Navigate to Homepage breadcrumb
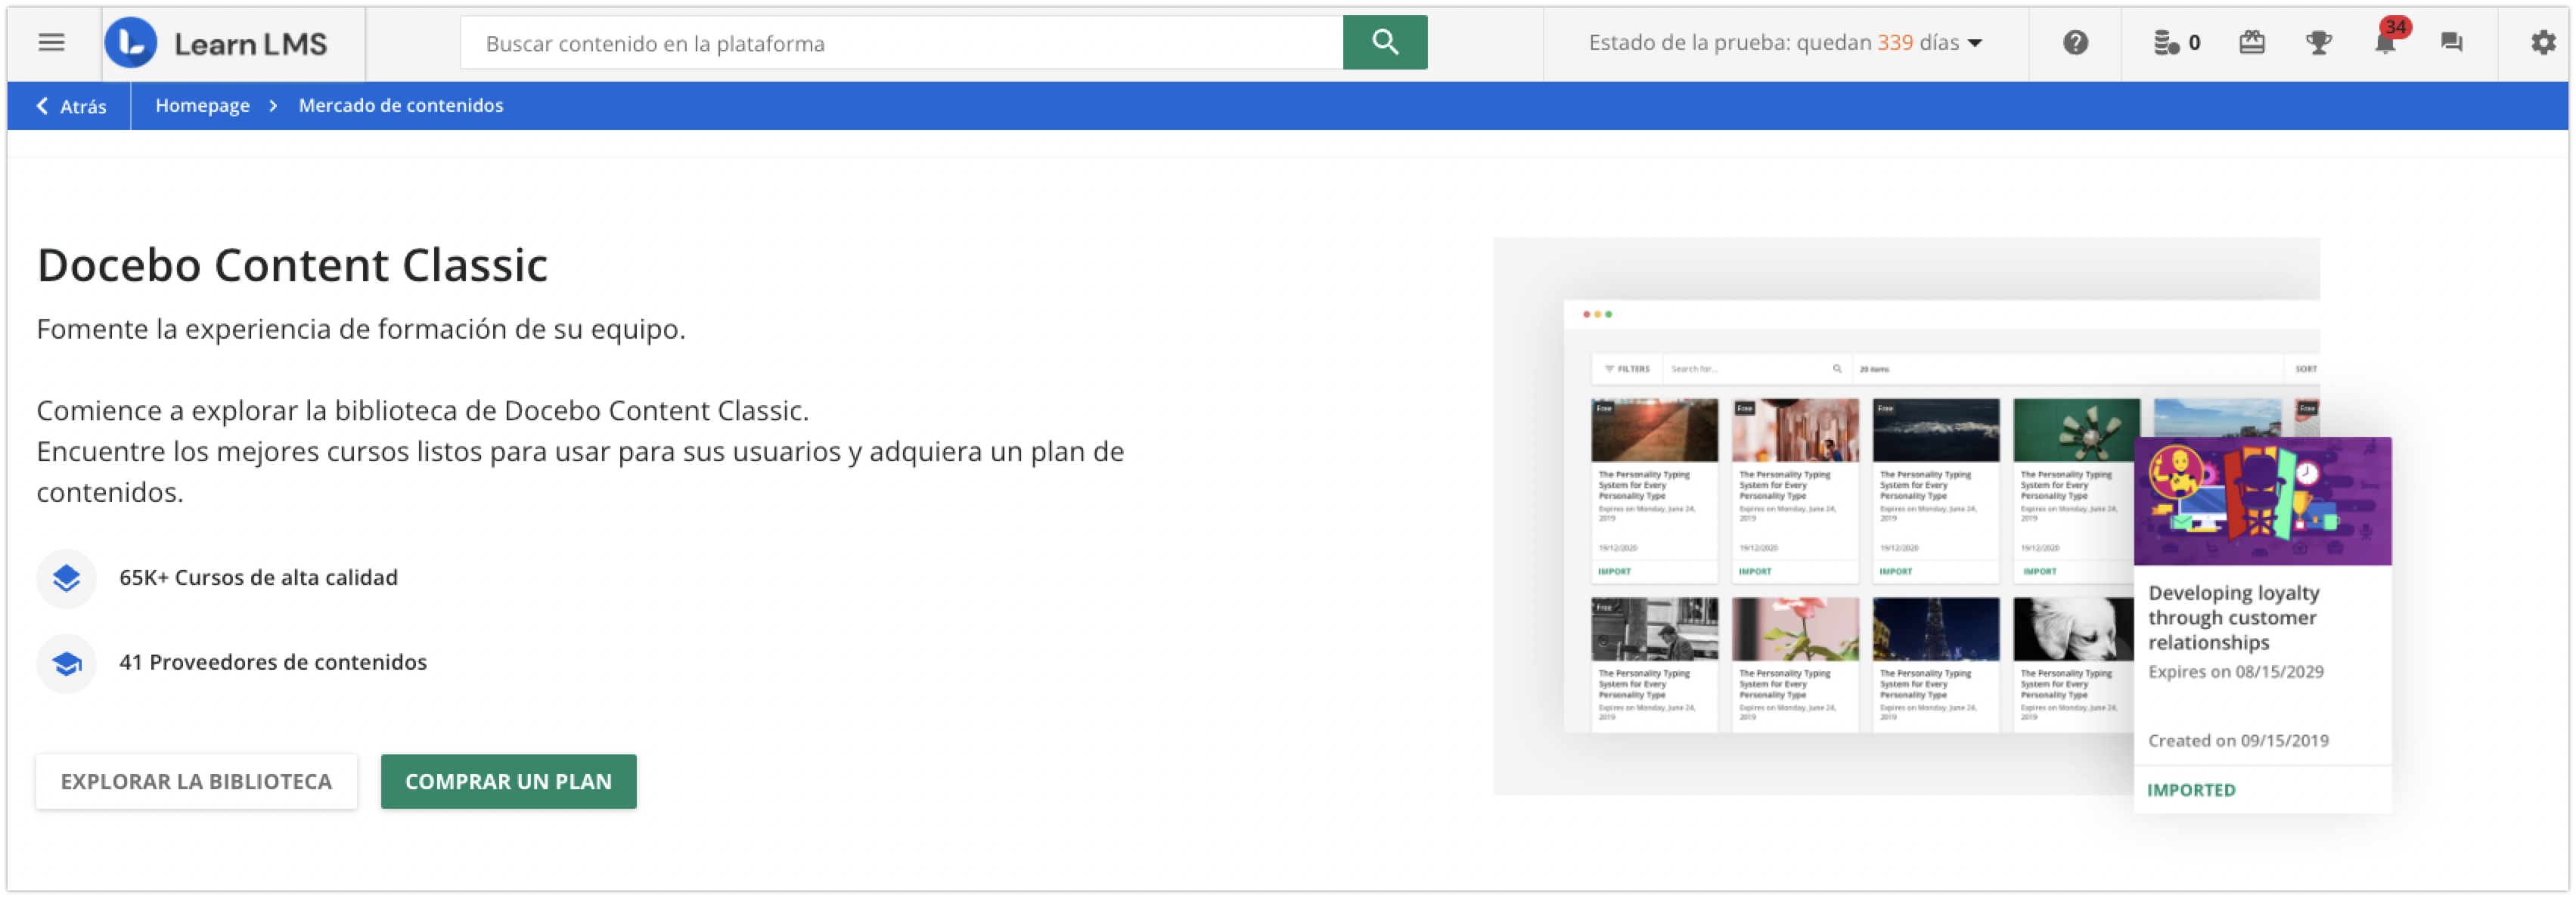2576x898 pixels. click(202, 105)
